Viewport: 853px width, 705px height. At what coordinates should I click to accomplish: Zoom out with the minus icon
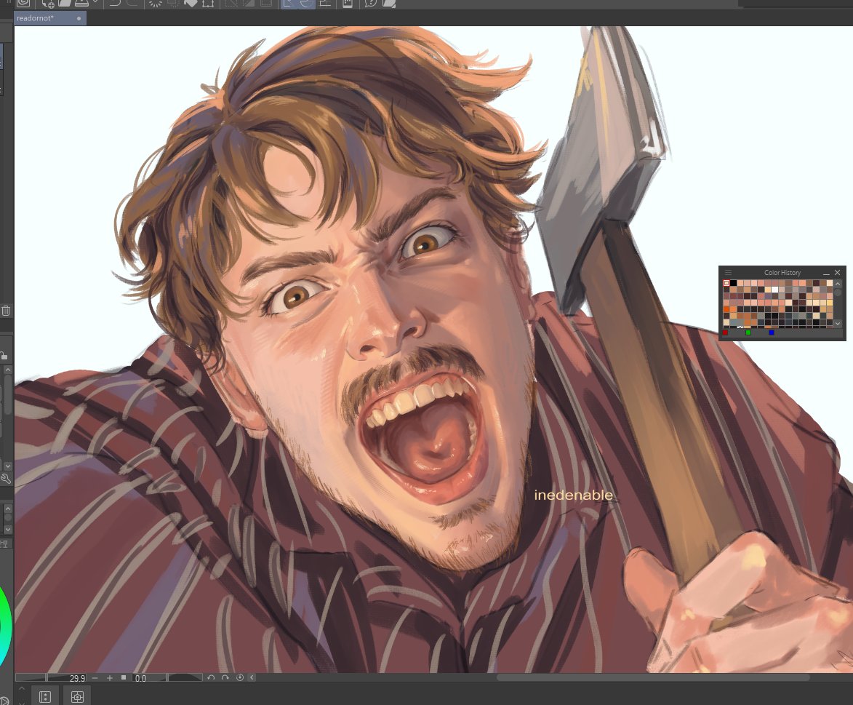coord(95,678)
